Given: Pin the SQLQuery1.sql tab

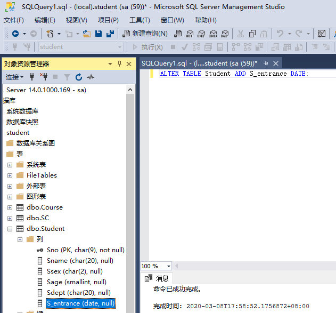Looking at the screenshot, I should point(266,63).
